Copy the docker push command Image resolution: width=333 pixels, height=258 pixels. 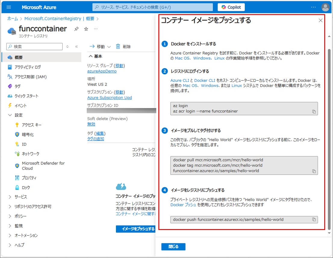314,219
